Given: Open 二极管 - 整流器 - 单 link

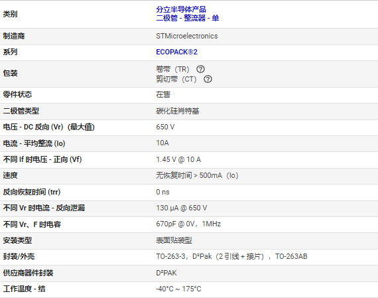Looking at the screenshot, I should (188, 18).
